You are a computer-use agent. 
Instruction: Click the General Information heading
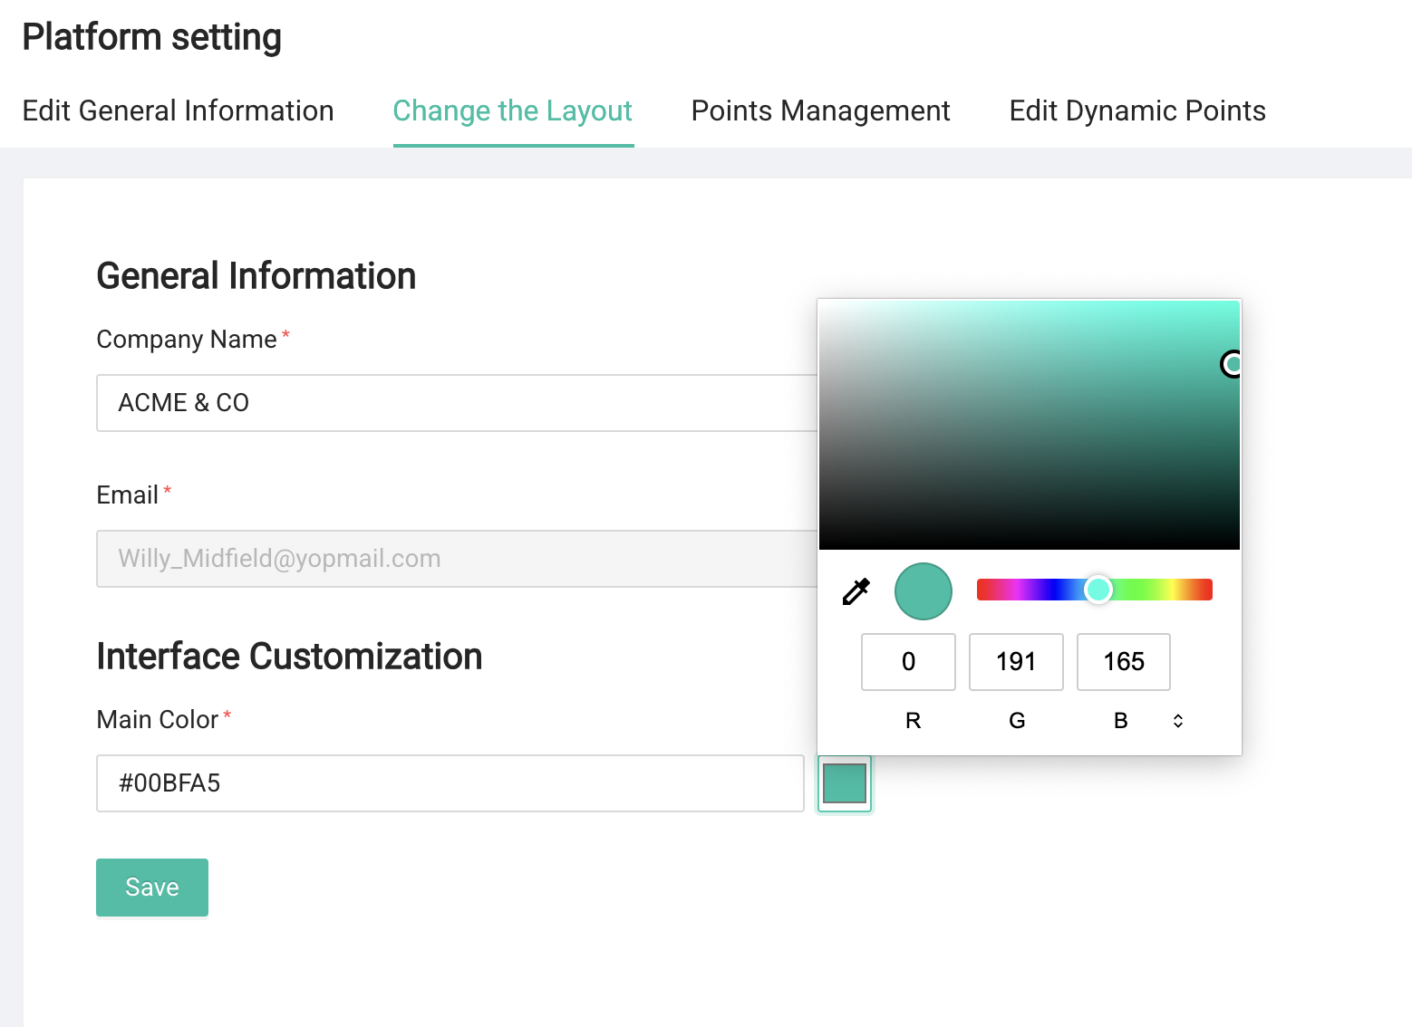(x=256, y=276)
